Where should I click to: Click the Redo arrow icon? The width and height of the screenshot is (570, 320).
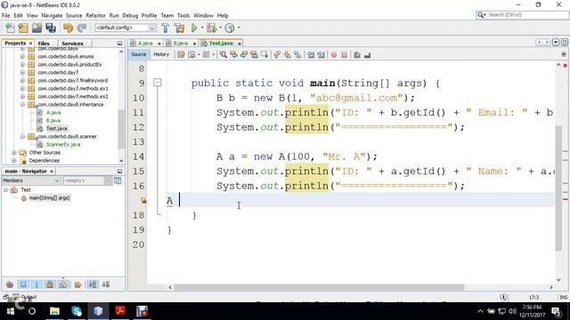tap(82, 28)
